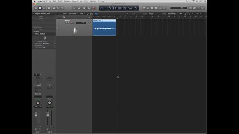This screenshot has height=134, width=239.
Task: Open the Navigate menu
Action: click(x=67, y=1)
